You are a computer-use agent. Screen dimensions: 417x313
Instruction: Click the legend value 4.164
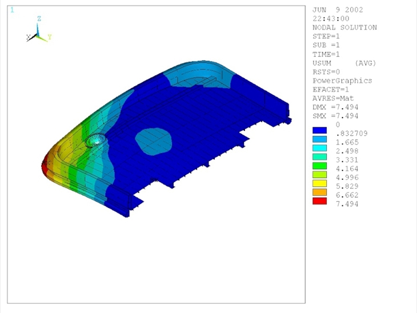pos(347,168)
